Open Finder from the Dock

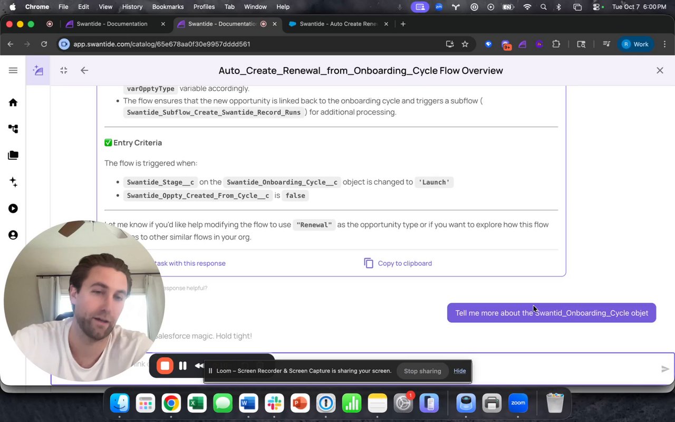point(120,404)
